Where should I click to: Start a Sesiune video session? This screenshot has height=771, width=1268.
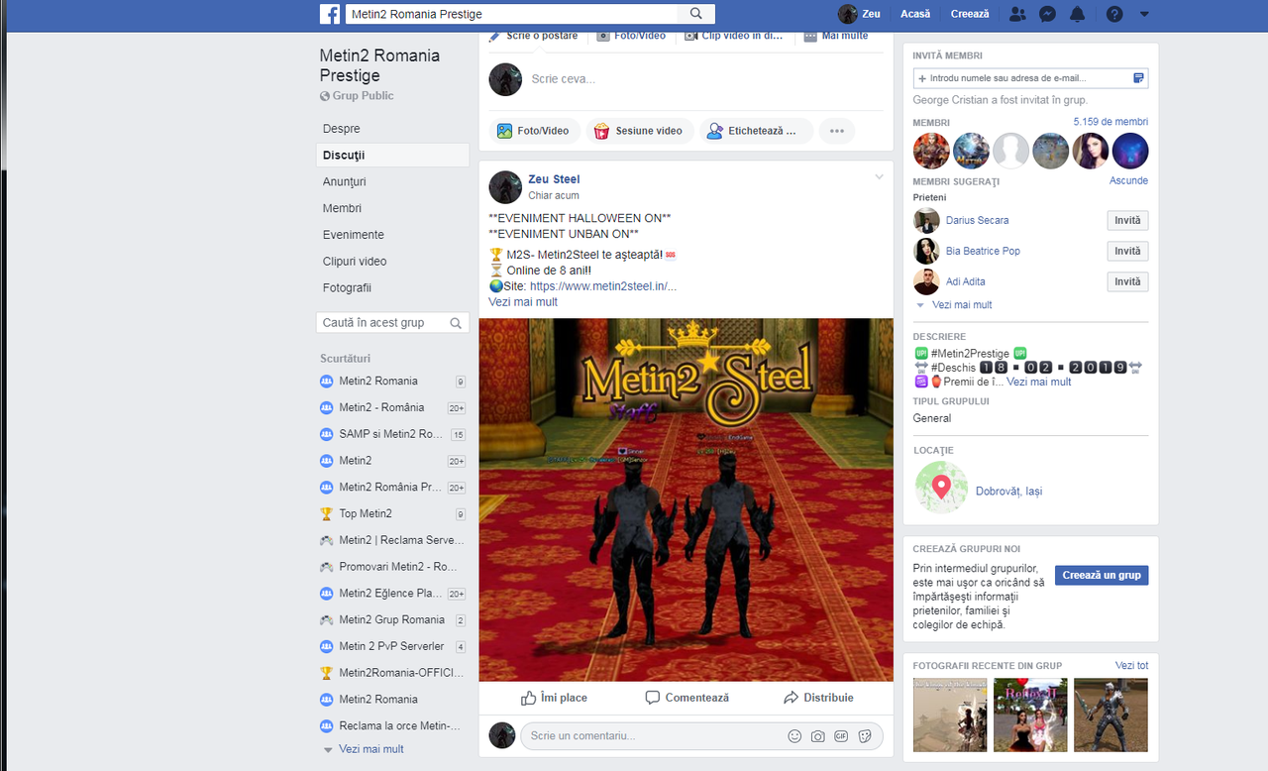639,130
